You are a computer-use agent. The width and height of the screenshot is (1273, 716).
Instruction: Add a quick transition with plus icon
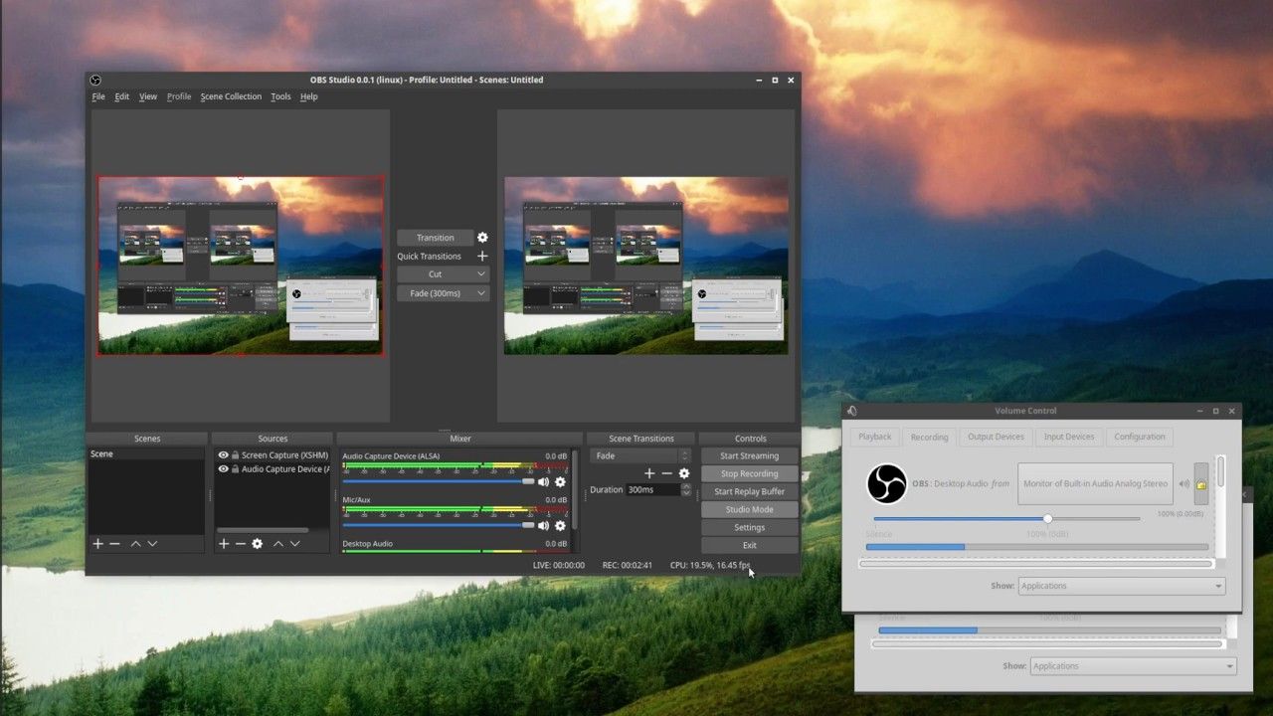point(482,257)
